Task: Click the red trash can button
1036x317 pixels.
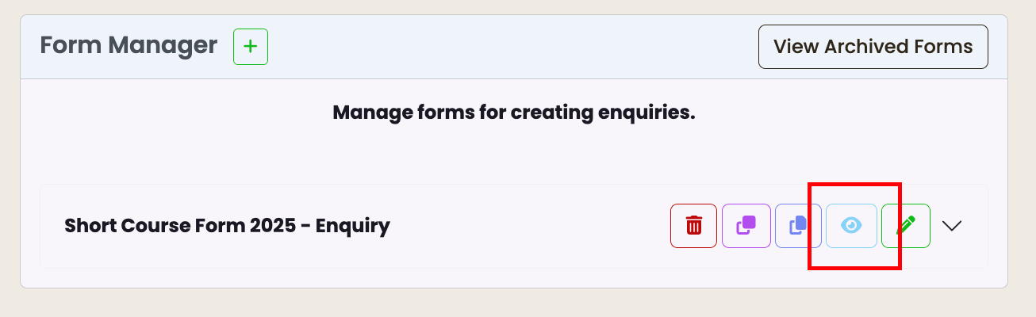Action: click(694, 226)
